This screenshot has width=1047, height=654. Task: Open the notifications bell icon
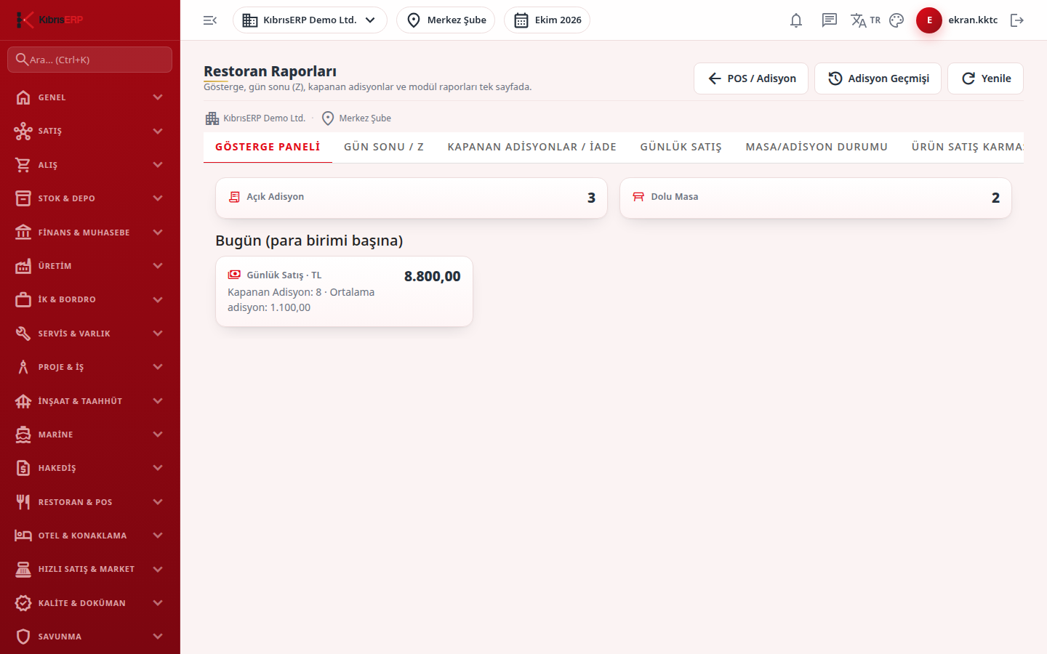click(796, 20)
